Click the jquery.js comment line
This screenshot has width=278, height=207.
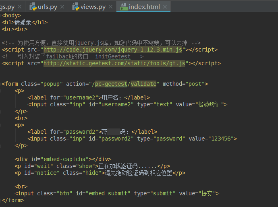101,43
